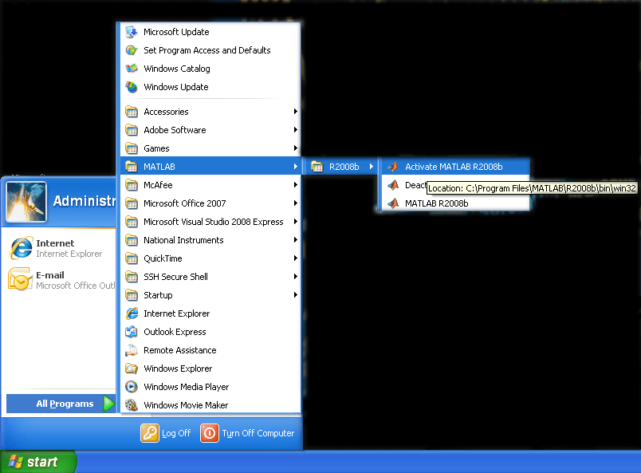Expand the QuickTime submenu arrow
This screenshot has width=641, height=473.
(295, 258)
